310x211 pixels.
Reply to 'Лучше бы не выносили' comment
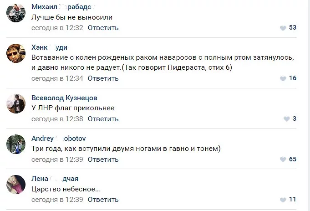click(x=103, y=28)
